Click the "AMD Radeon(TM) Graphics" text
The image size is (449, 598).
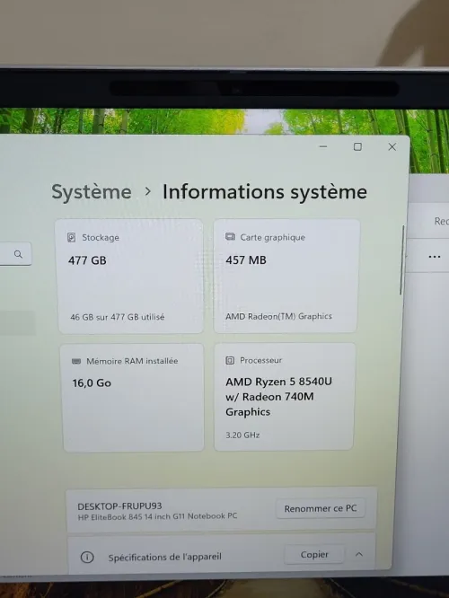(278, 316)
